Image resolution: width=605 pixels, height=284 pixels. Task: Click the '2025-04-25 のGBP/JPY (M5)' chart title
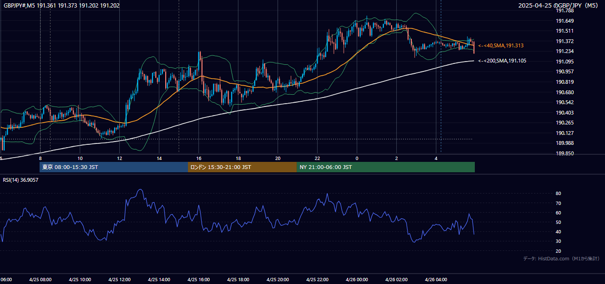558,6
